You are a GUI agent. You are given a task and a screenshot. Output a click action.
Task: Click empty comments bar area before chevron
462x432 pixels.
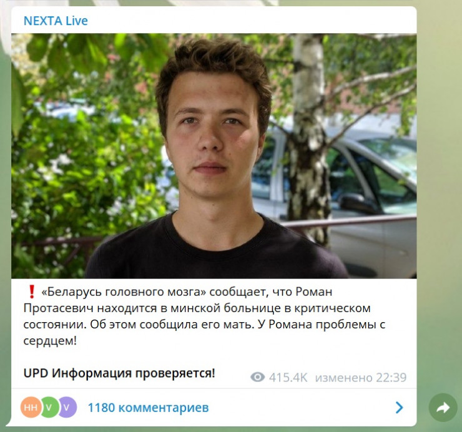300,408
